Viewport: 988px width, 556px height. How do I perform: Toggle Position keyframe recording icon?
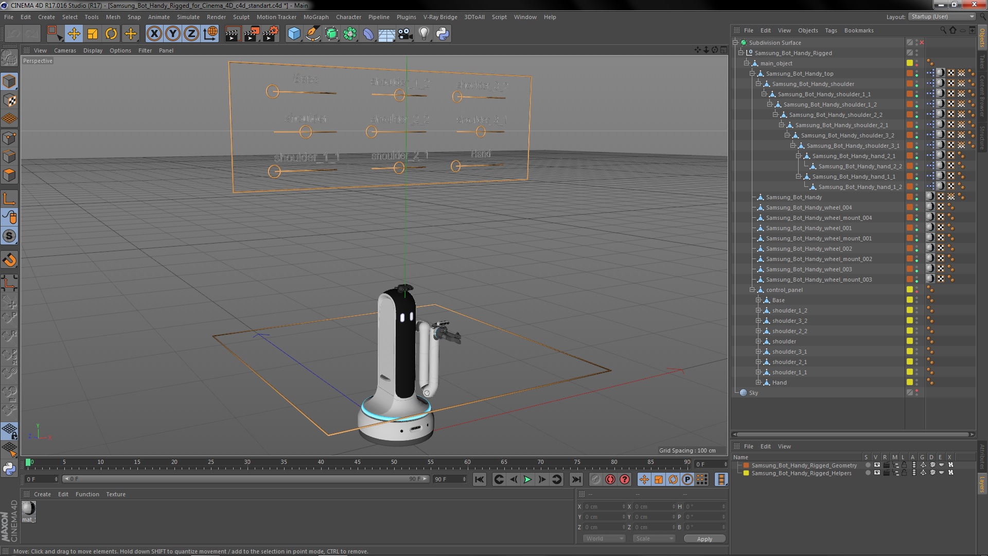click(644, 479)
